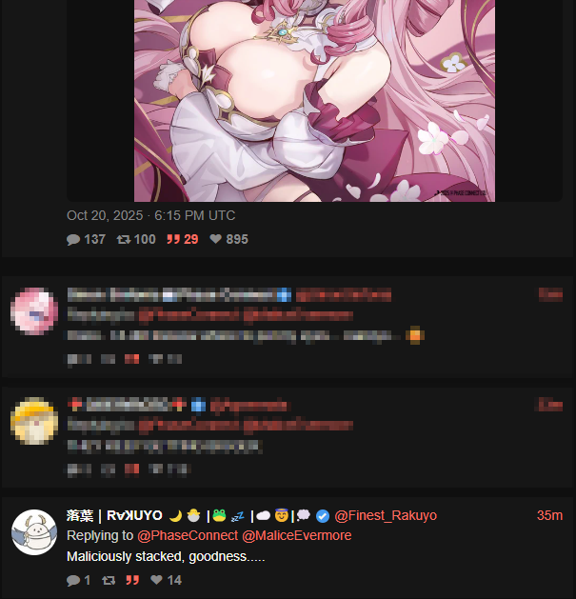
Task: Open the pink-haired character artwork image
Action: [314, 101]
